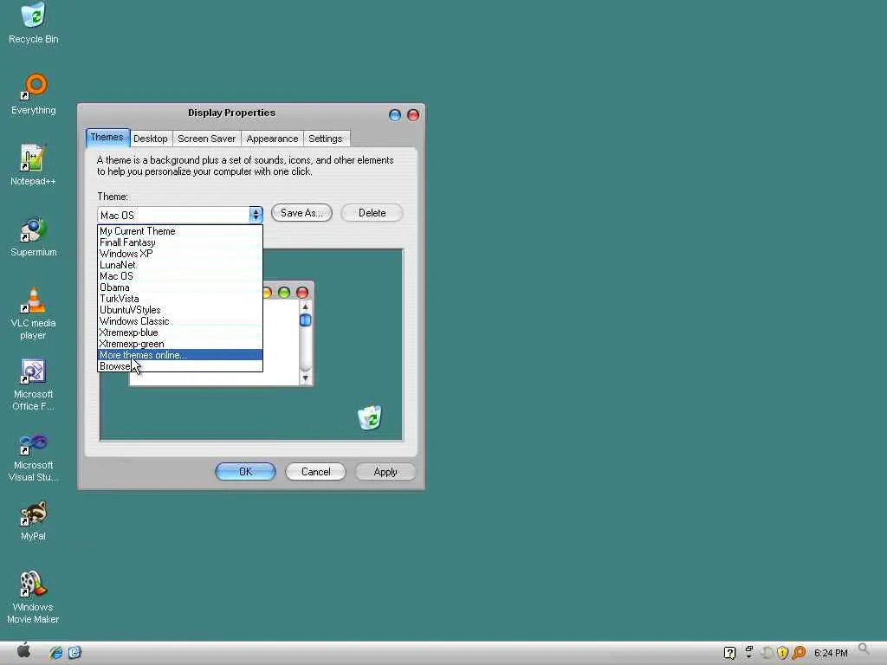Open the Recycle Bin desktop icon
The width and height of the screenshot is (887, 665).
point(34,23)
